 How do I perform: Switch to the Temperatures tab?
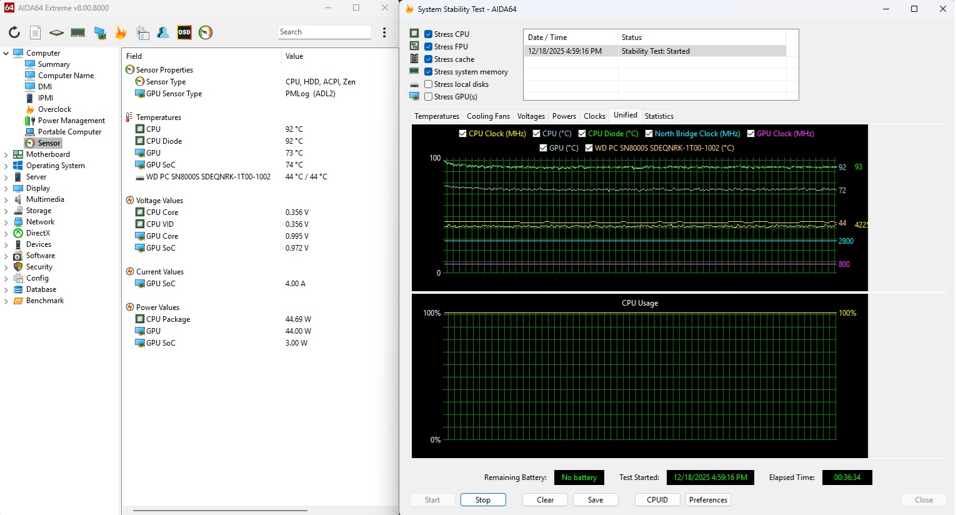[x=437, y=116]
